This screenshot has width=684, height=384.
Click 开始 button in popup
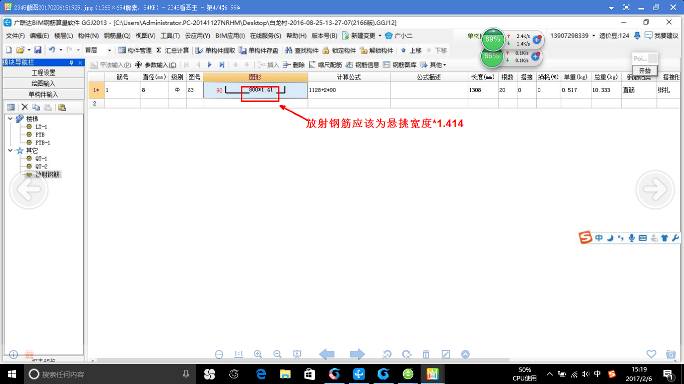[645, 70]
